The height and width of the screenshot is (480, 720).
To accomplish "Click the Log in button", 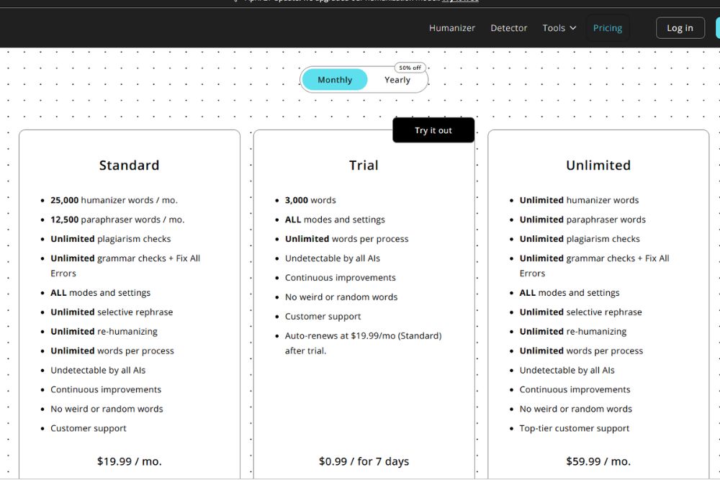I will [680, 28].
